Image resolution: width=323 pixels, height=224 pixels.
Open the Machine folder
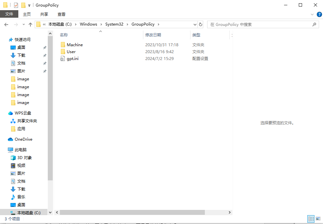[75, 45]
